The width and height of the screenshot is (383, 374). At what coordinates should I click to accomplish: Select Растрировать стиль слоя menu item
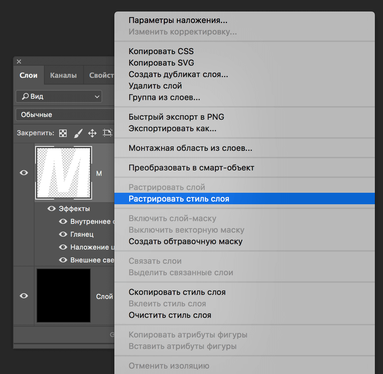179,199
